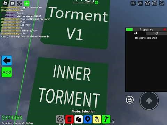Select the yellow hand selection tool
Image resolution: width=167 pixels, height=125 pixels.
(97, 119)
